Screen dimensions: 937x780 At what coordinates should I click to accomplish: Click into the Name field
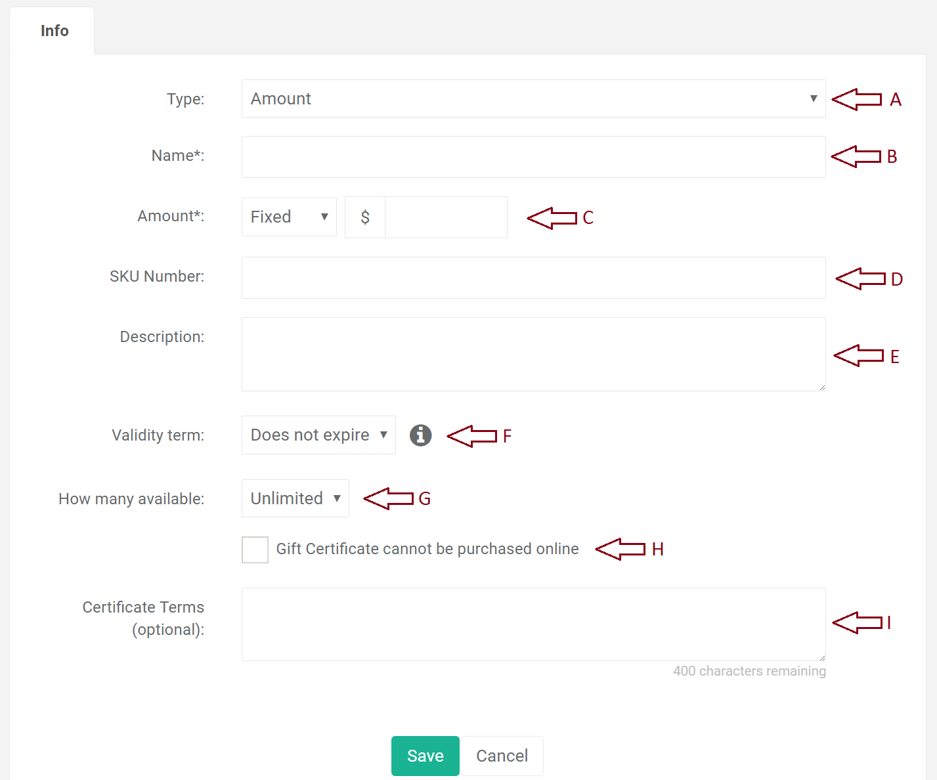coord(533,157)
